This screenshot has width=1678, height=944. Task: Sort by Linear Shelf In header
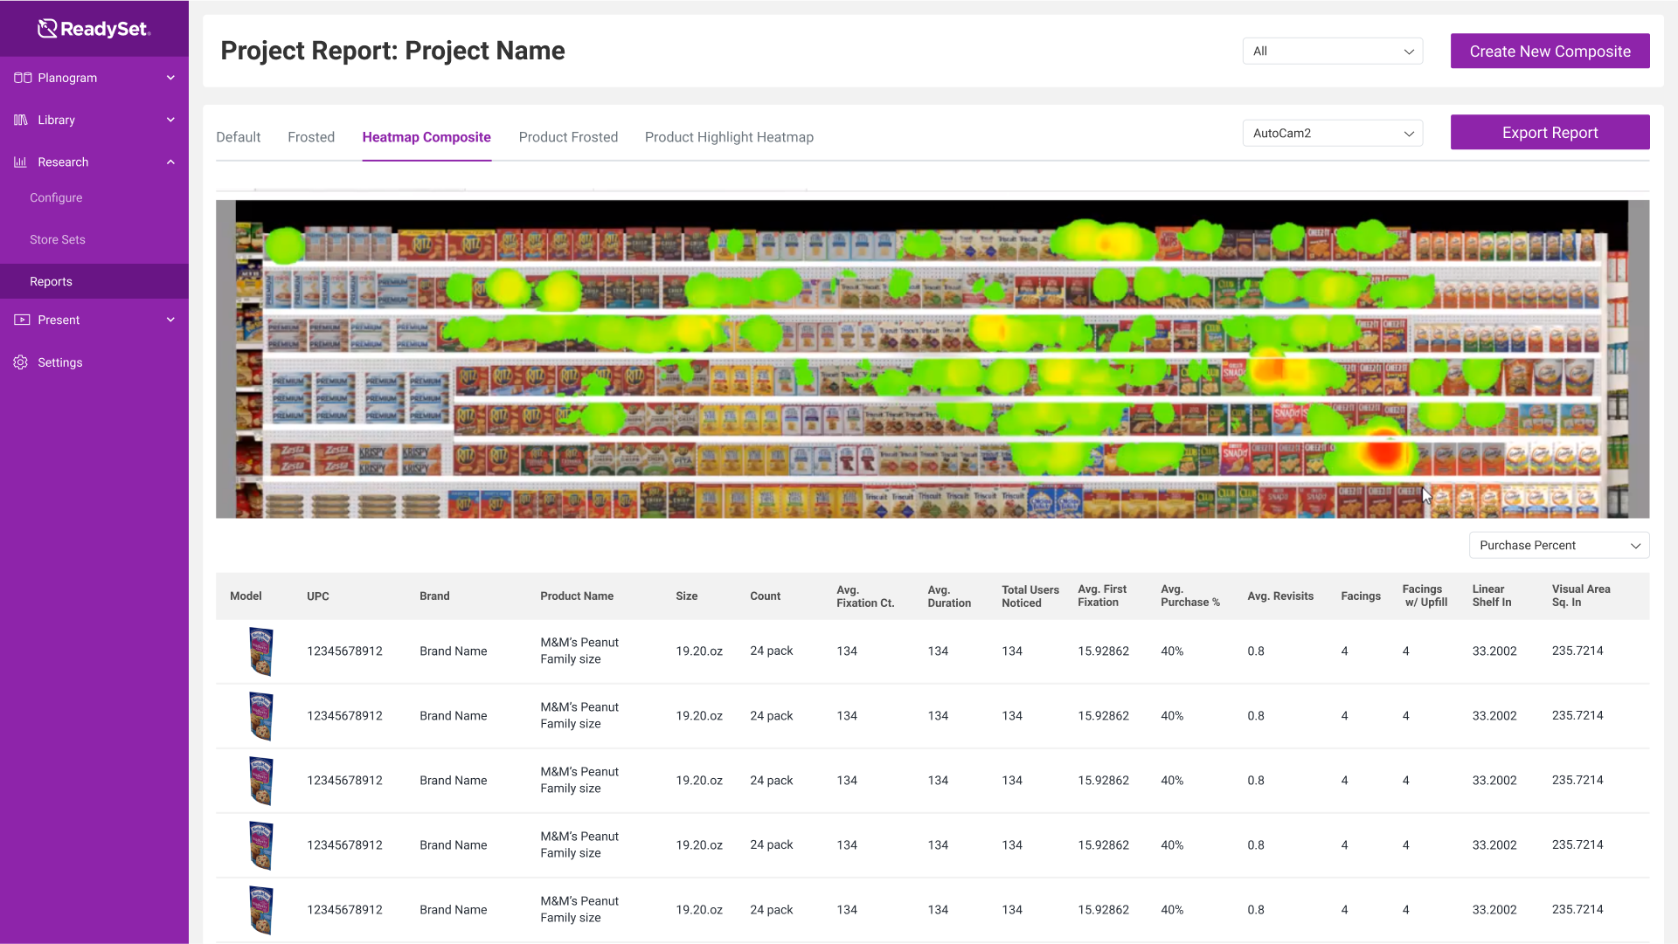1492,596
